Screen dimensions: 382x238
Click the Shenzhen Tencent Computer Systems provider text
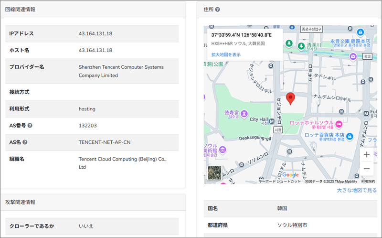121,71
